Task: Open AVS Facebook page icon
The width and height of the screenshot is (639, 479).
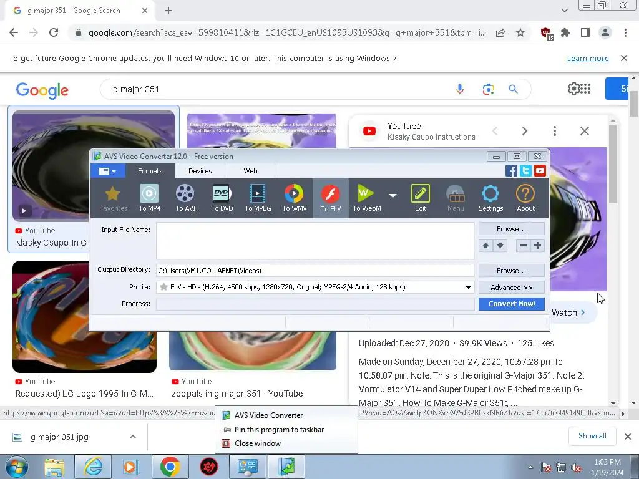Action: [511, 170]
